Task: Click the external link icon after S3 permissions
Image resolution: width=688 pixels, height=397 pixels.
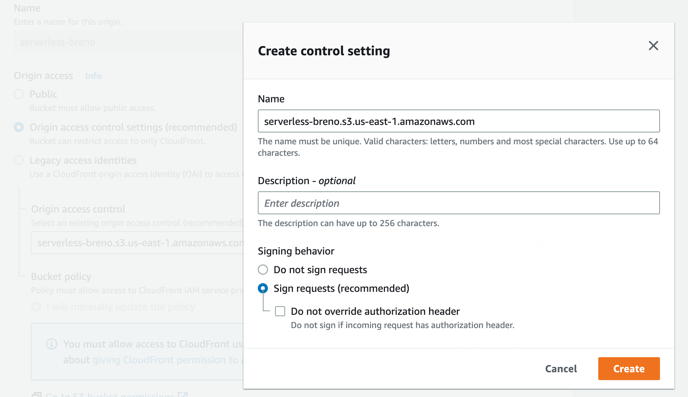Action: click(183, 394)
